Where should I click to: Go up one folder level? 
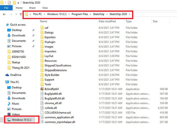tap(21, 14)
